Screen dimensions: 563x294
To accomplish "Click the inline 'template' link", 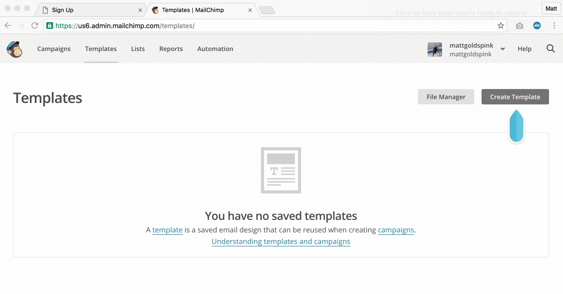I will tap(167, 230).
